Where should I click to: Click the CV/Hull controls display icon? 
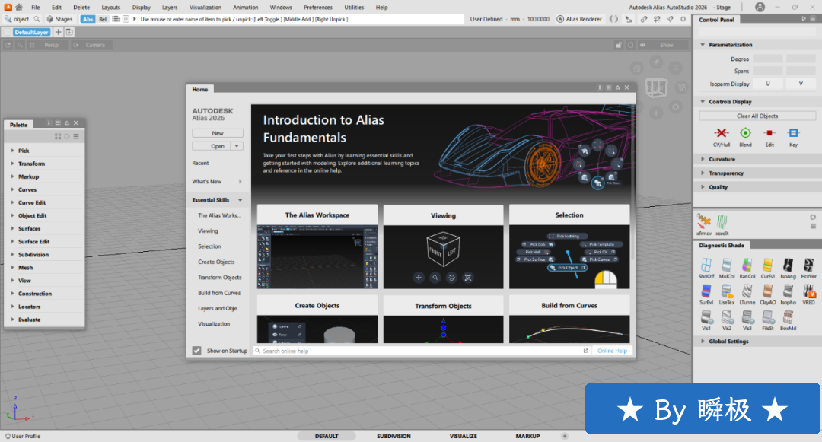point(721,134)
